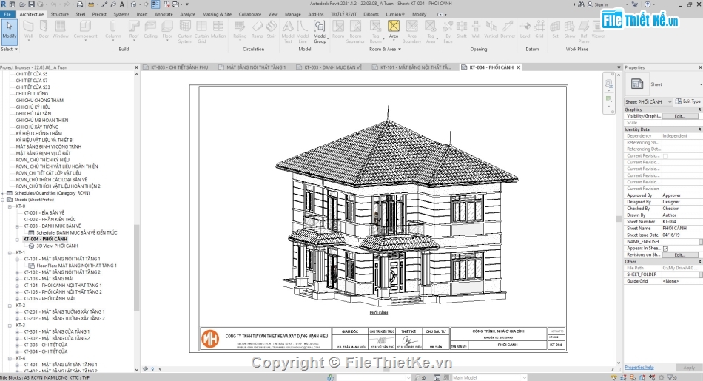Expand the KT-102 sheet node
703x381 pixels.
tap(17, 272)
